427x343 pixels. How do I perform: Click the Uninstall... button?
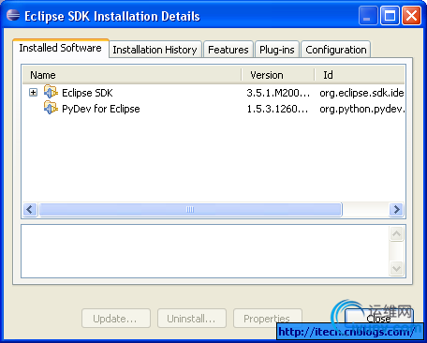(x=192, y=319)
